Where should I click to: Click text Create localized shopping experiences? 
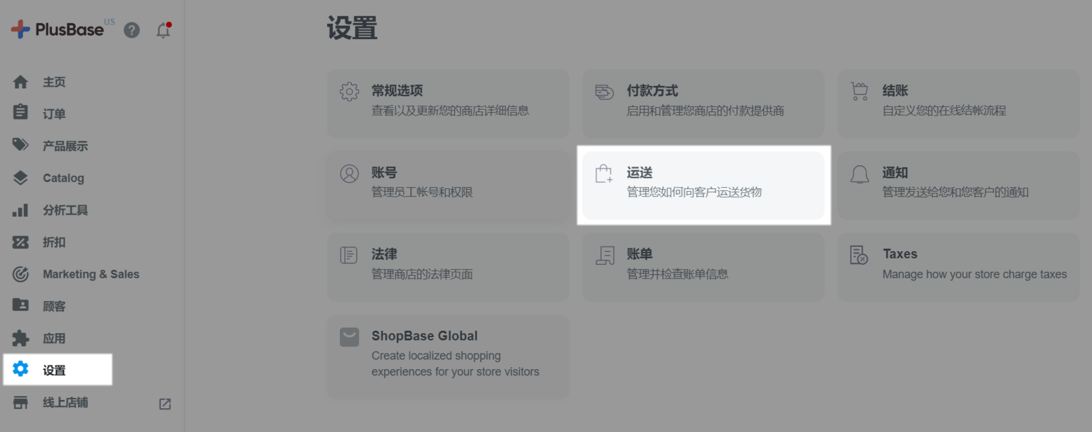click(455, 364)
